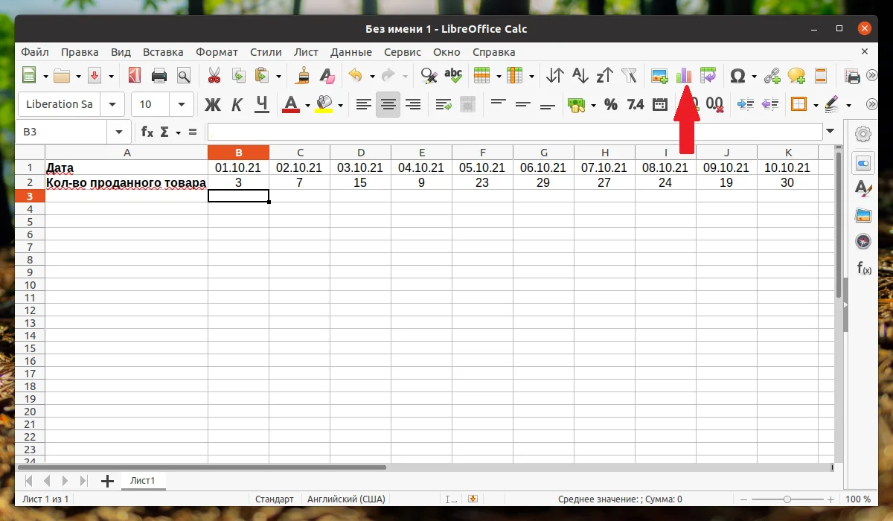
Task: Open the borders style dropdown arrow
Action: pos(814,104)
